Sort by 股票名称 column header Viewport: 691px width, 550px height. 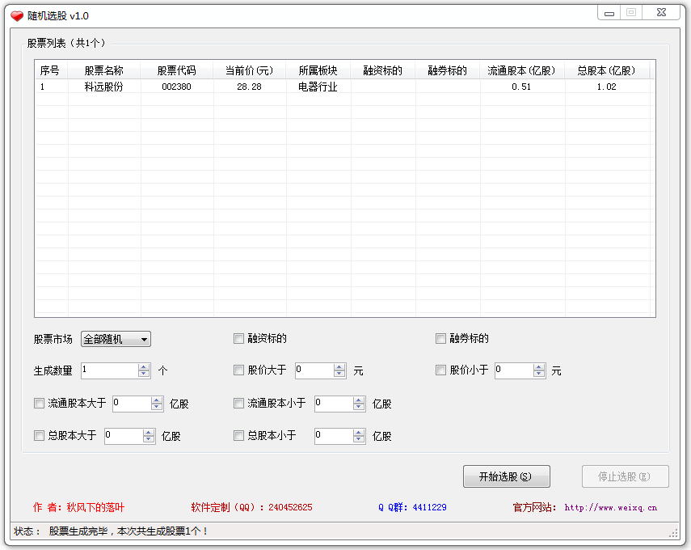point(103,70)
